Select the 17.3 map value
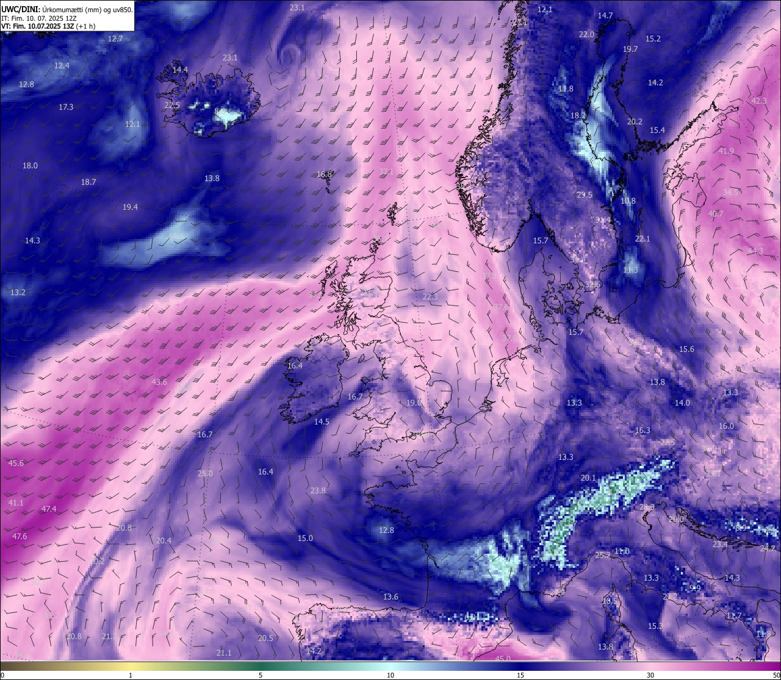 point(66,107)
